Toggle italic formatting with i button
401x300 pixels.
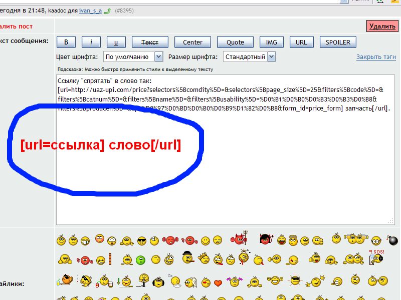91,42
